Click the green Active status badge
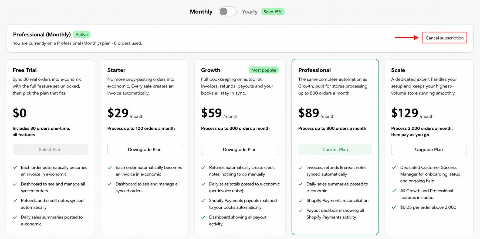Image resolution: width=480 pixels, height=239 pixels. click(82, 34)
